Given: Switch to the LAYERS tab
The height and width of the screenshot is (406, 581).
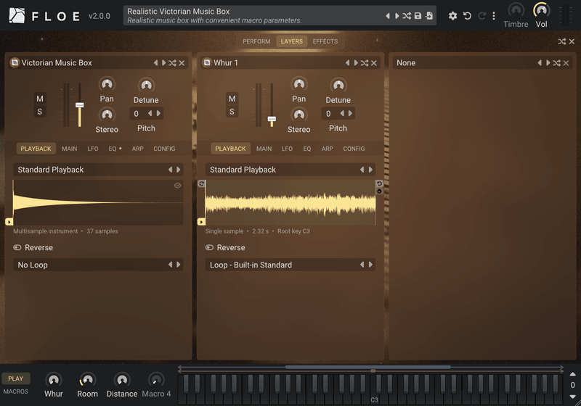Looking at the screenshot, I should (x=292, y=41).
